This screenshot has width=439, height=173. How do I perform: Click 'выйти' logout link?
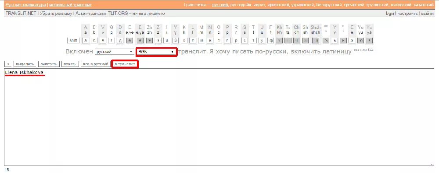tap(428, 14)
